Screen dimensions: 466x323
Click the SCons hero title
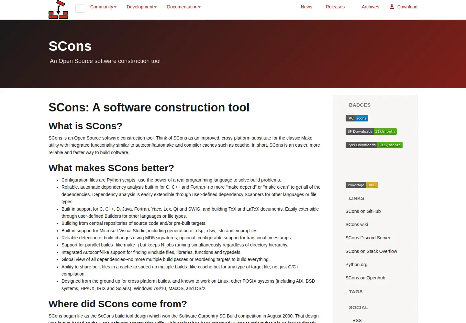click(70, 46)
